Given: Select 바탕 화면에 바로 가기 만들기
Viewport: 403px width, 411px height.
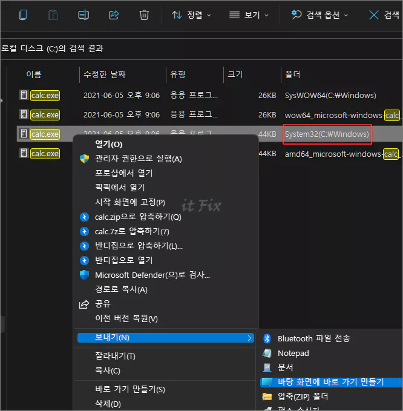Looking at the screenshot, I should pyautogui.click(x=332, y=382).
